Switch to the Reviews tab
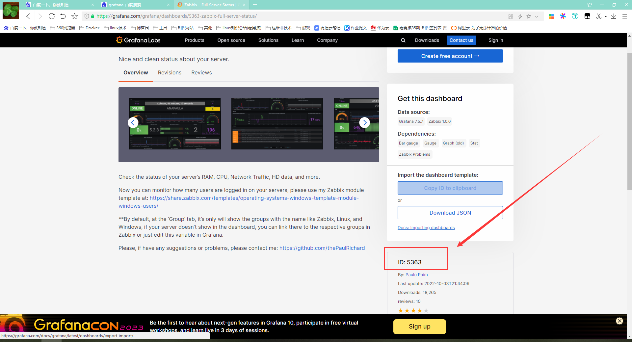Screen dimensions: 632x342 [x=201, y=73]
